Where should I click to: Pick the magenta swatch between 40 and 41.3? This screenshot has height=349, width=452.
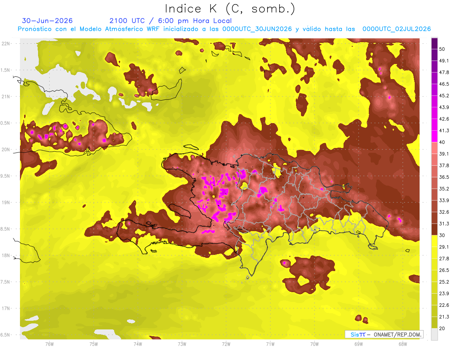[434, 136]
